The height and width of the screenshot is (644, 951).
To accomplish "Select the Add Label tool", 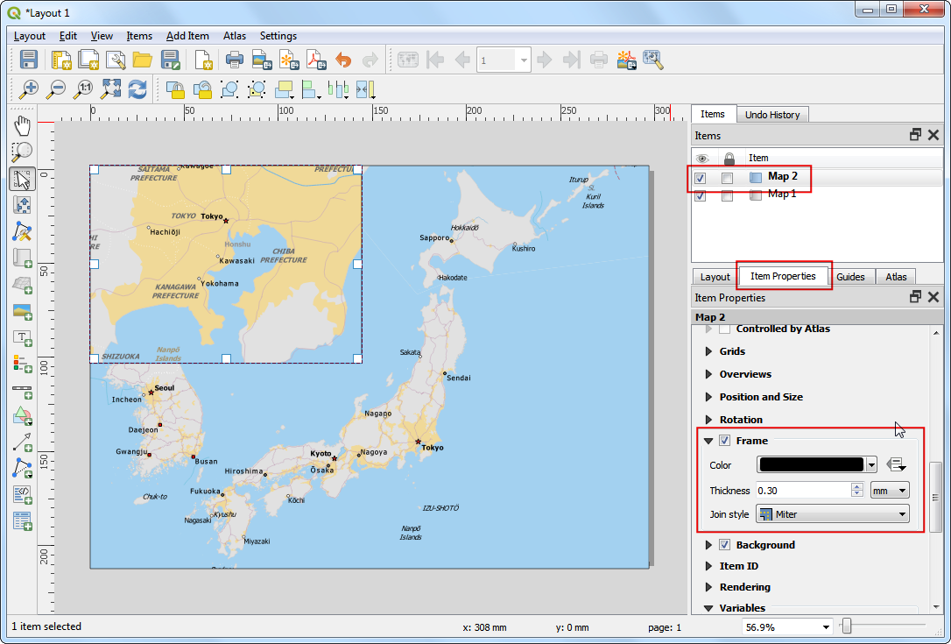I will (x=23, y=337).
